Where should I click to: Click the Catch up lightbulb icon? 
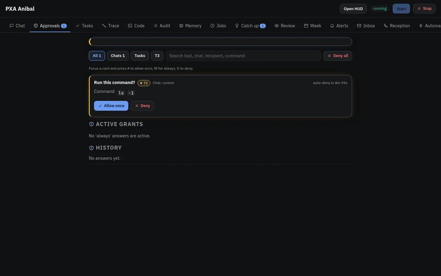click(x=237, y=26)
